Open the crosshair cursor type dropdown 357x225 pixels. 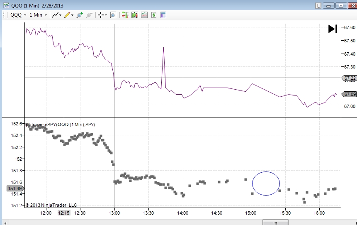[102, 15]
